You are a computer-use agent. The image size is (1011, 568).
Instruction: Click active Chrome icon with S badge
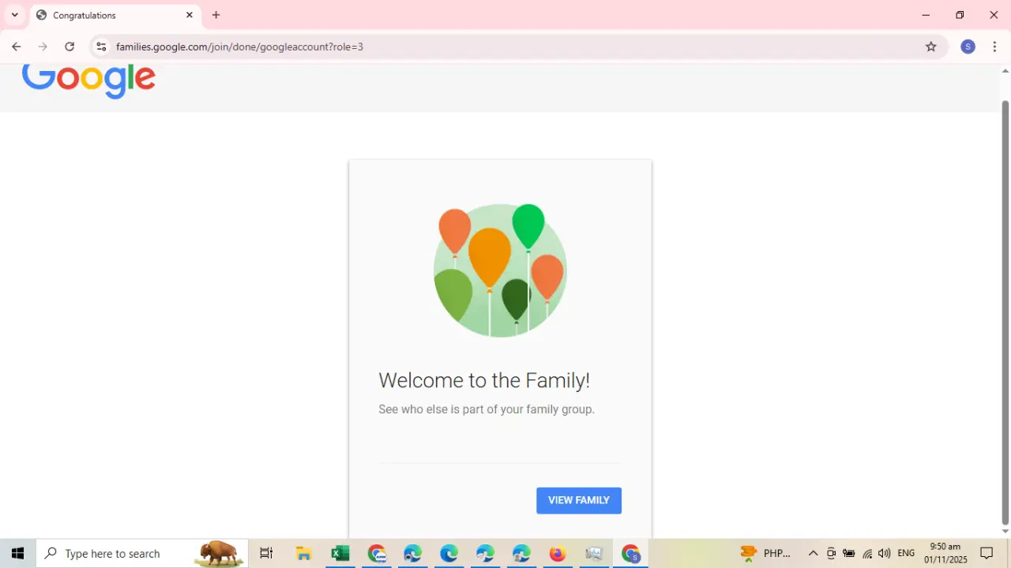point(630,553)
